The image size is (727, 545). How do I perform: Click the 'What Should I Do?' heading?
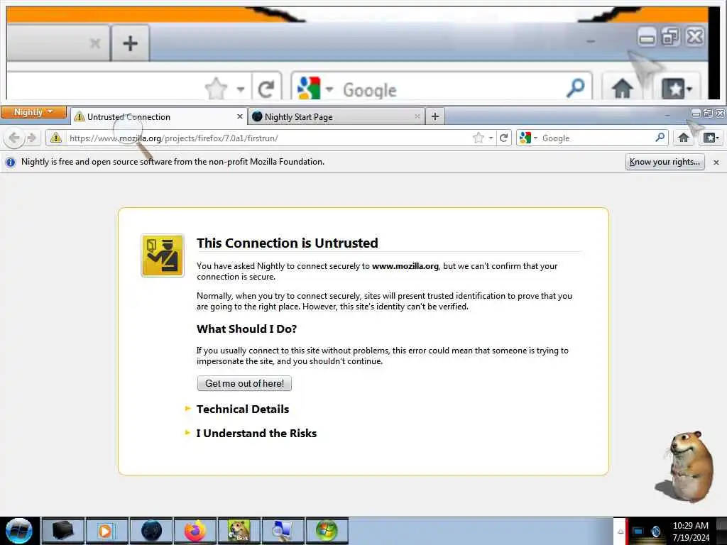[x=246, y=329]
